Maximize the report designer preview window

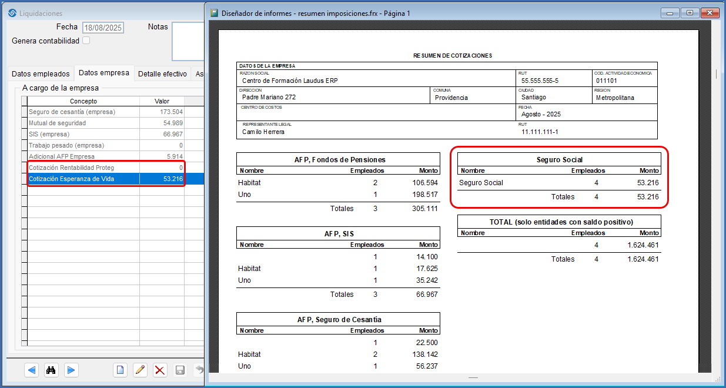pos(690,12)
